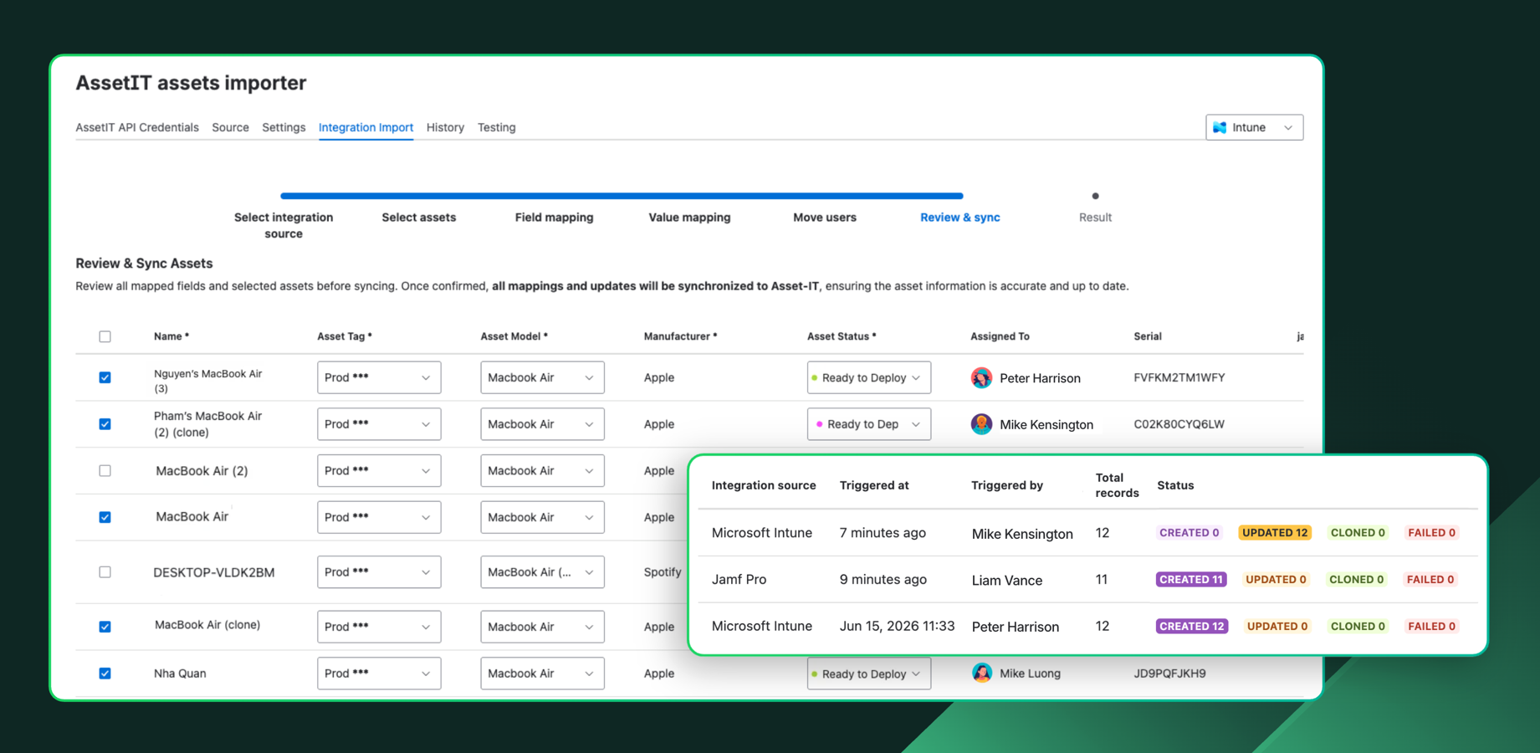Open Asset Model dropdown for DESKTOP-VLDK2BM

[542, 572]
